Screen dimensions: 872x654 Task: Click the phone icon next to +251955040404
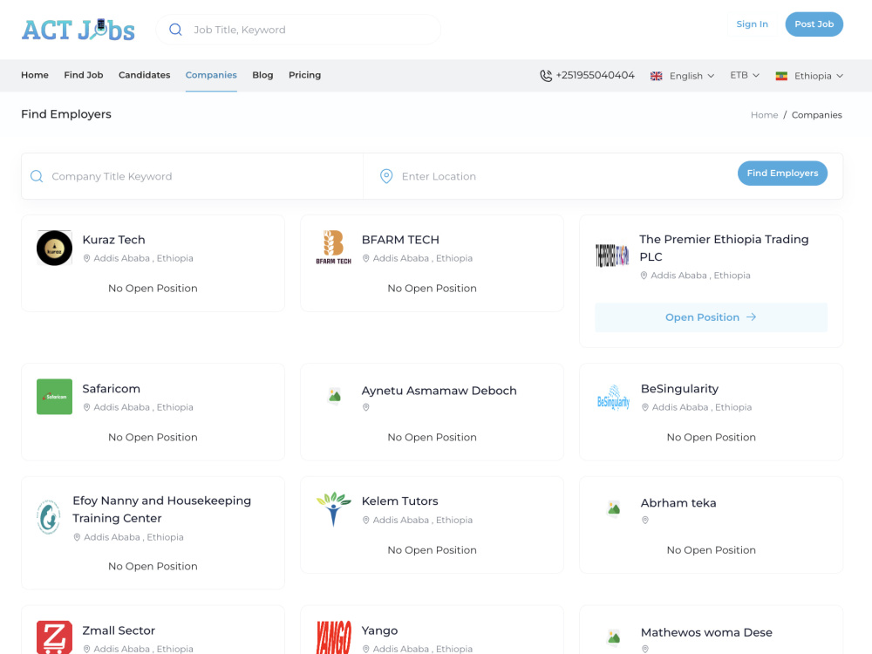pyautogui.click(x=546, y=76)
